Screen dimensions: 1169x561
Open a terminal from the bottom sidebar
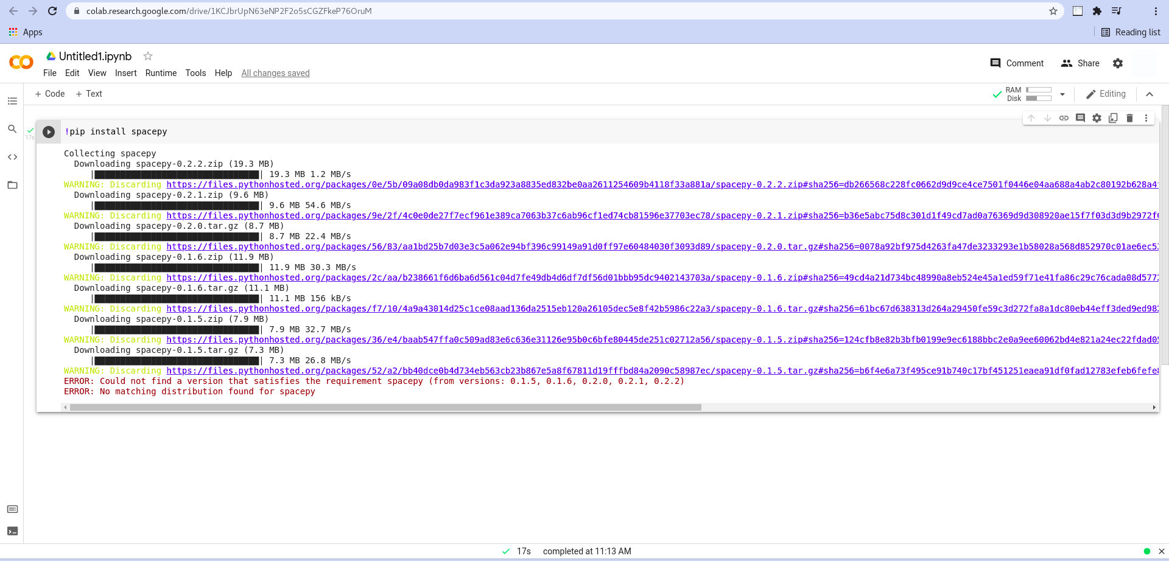coord(12,531)
